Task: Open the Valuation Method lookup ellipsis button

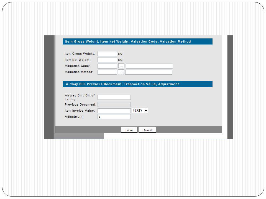Action: click(121, 72)
